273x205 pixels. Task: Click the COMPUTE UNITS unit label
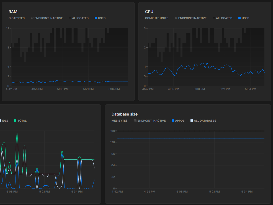157,18
